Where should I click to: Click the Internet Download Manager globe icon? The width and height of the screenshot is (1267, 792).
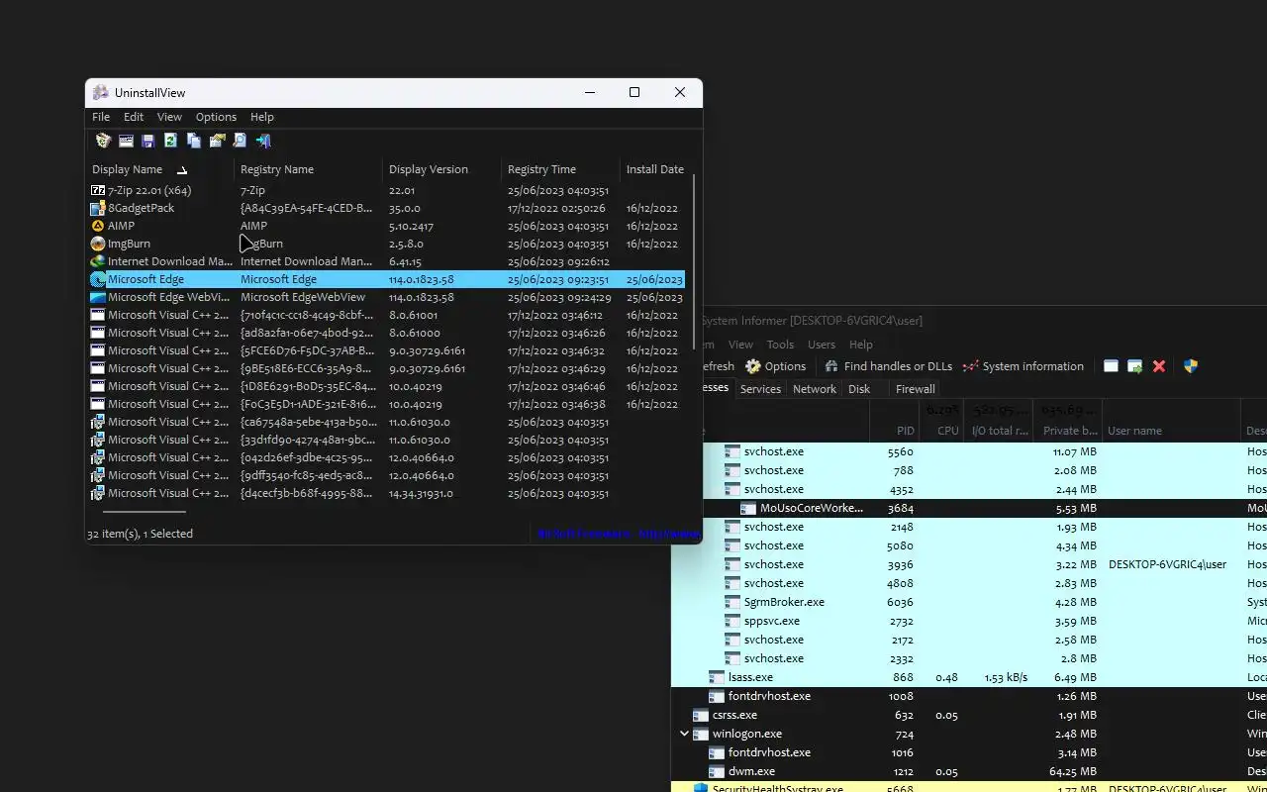point(98,261)
